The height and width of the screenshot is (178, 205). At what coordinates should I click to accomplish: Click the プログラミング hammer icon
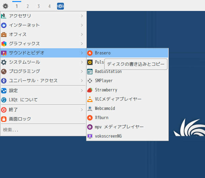coord(4,72)
